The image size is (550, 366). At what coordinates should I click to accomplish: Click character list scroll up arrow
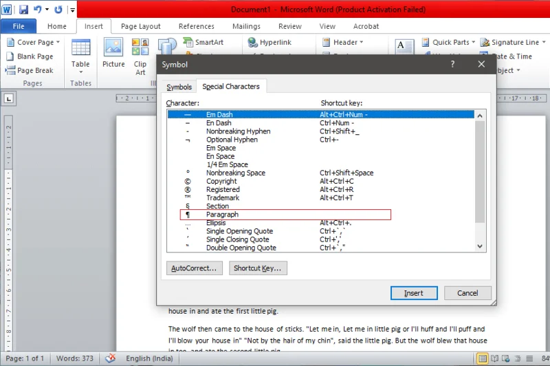click(480, 116)
